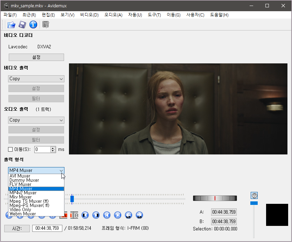
Task: Click video decoder 설정 button
Action: tap(36, 57)
